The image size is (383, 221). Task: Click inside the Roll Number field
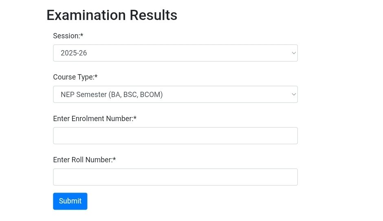click(175, 177)
